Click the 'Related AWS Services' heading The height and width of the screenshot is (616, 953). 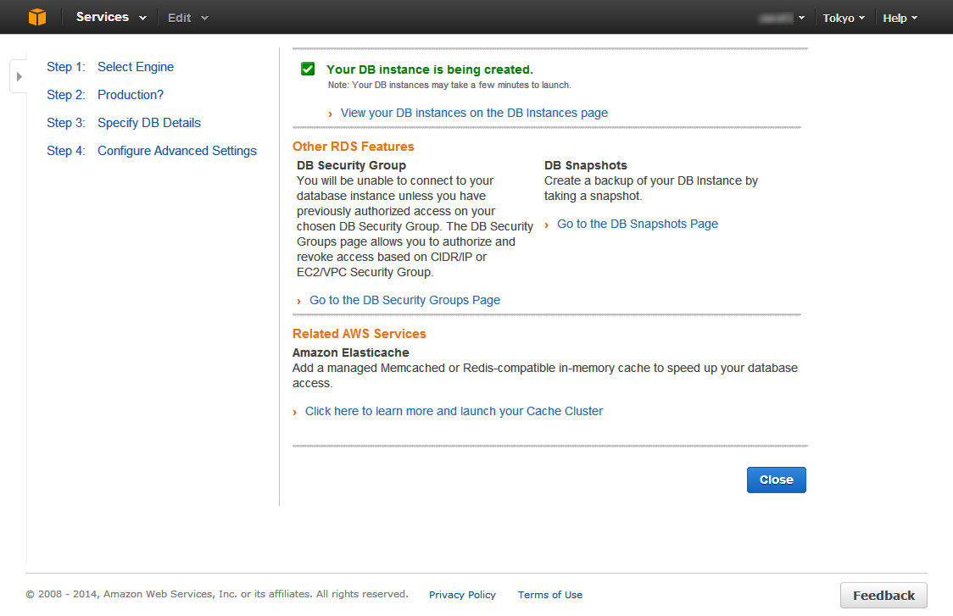pos(359,334)
